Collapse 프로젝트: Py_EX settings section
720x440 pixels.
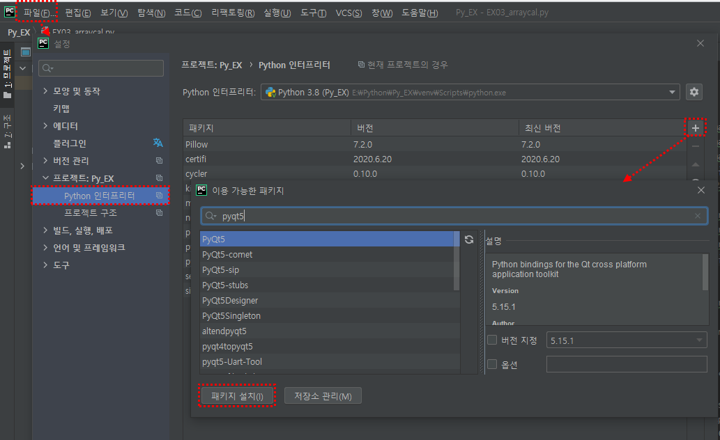pyautogui.click(x=45, y=178)
